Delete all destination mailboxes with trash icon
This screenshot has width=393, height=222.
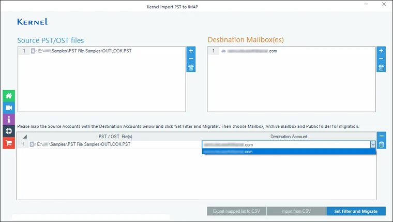pos(381,67)
